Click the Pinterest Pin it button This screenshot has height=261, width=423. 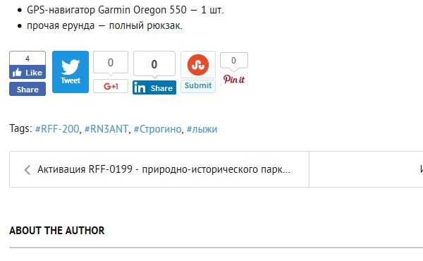click(x=234, y=79)
